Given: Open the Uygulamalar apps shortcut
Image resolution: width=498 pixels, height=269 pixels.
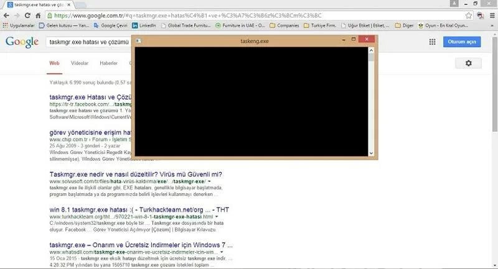Looking at the screenshot, I should point(19,25).
